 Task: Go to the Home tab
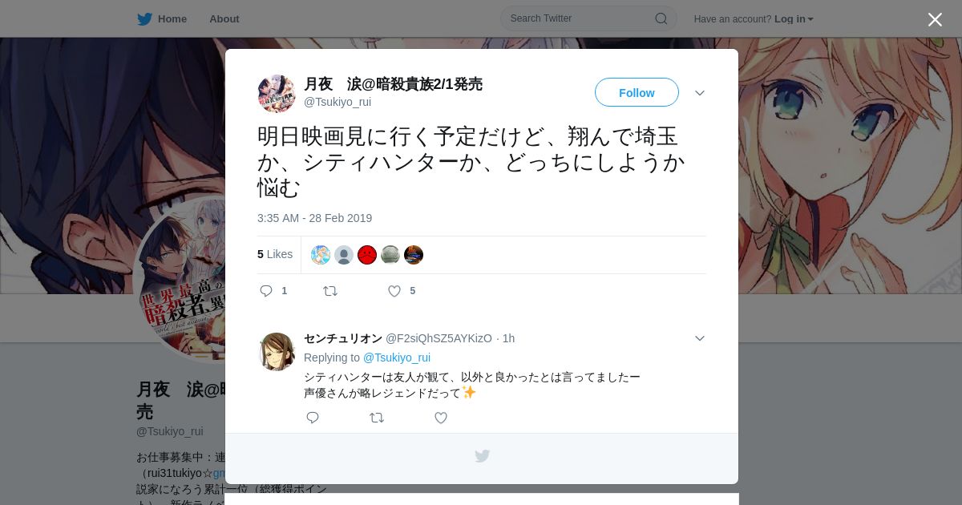[x=172, y=19]
